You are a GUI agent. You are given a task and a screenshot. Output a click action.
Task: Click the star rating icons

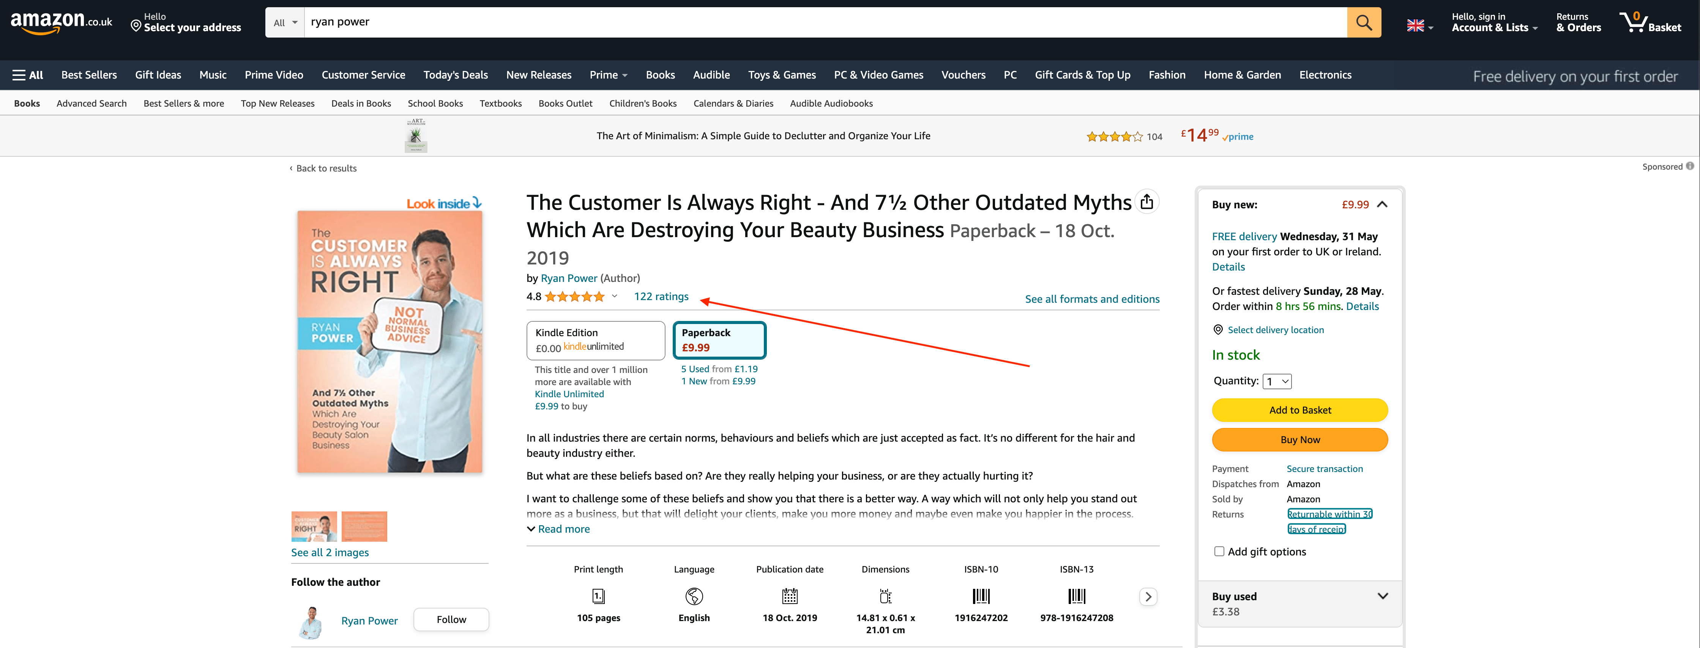coord(575,297)
